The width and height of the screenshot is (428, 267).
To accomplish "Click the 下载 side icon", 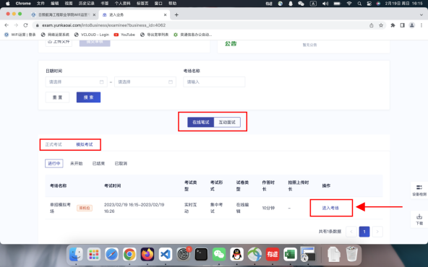I will 419,219.
